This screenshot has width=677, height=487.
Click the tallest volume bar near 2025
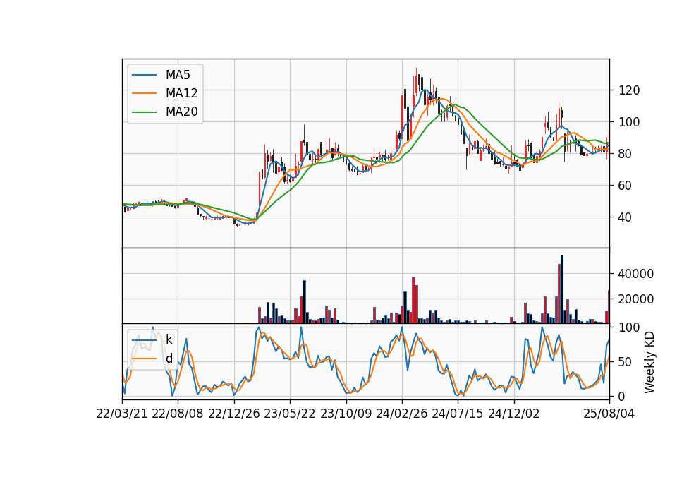point(562,289)
